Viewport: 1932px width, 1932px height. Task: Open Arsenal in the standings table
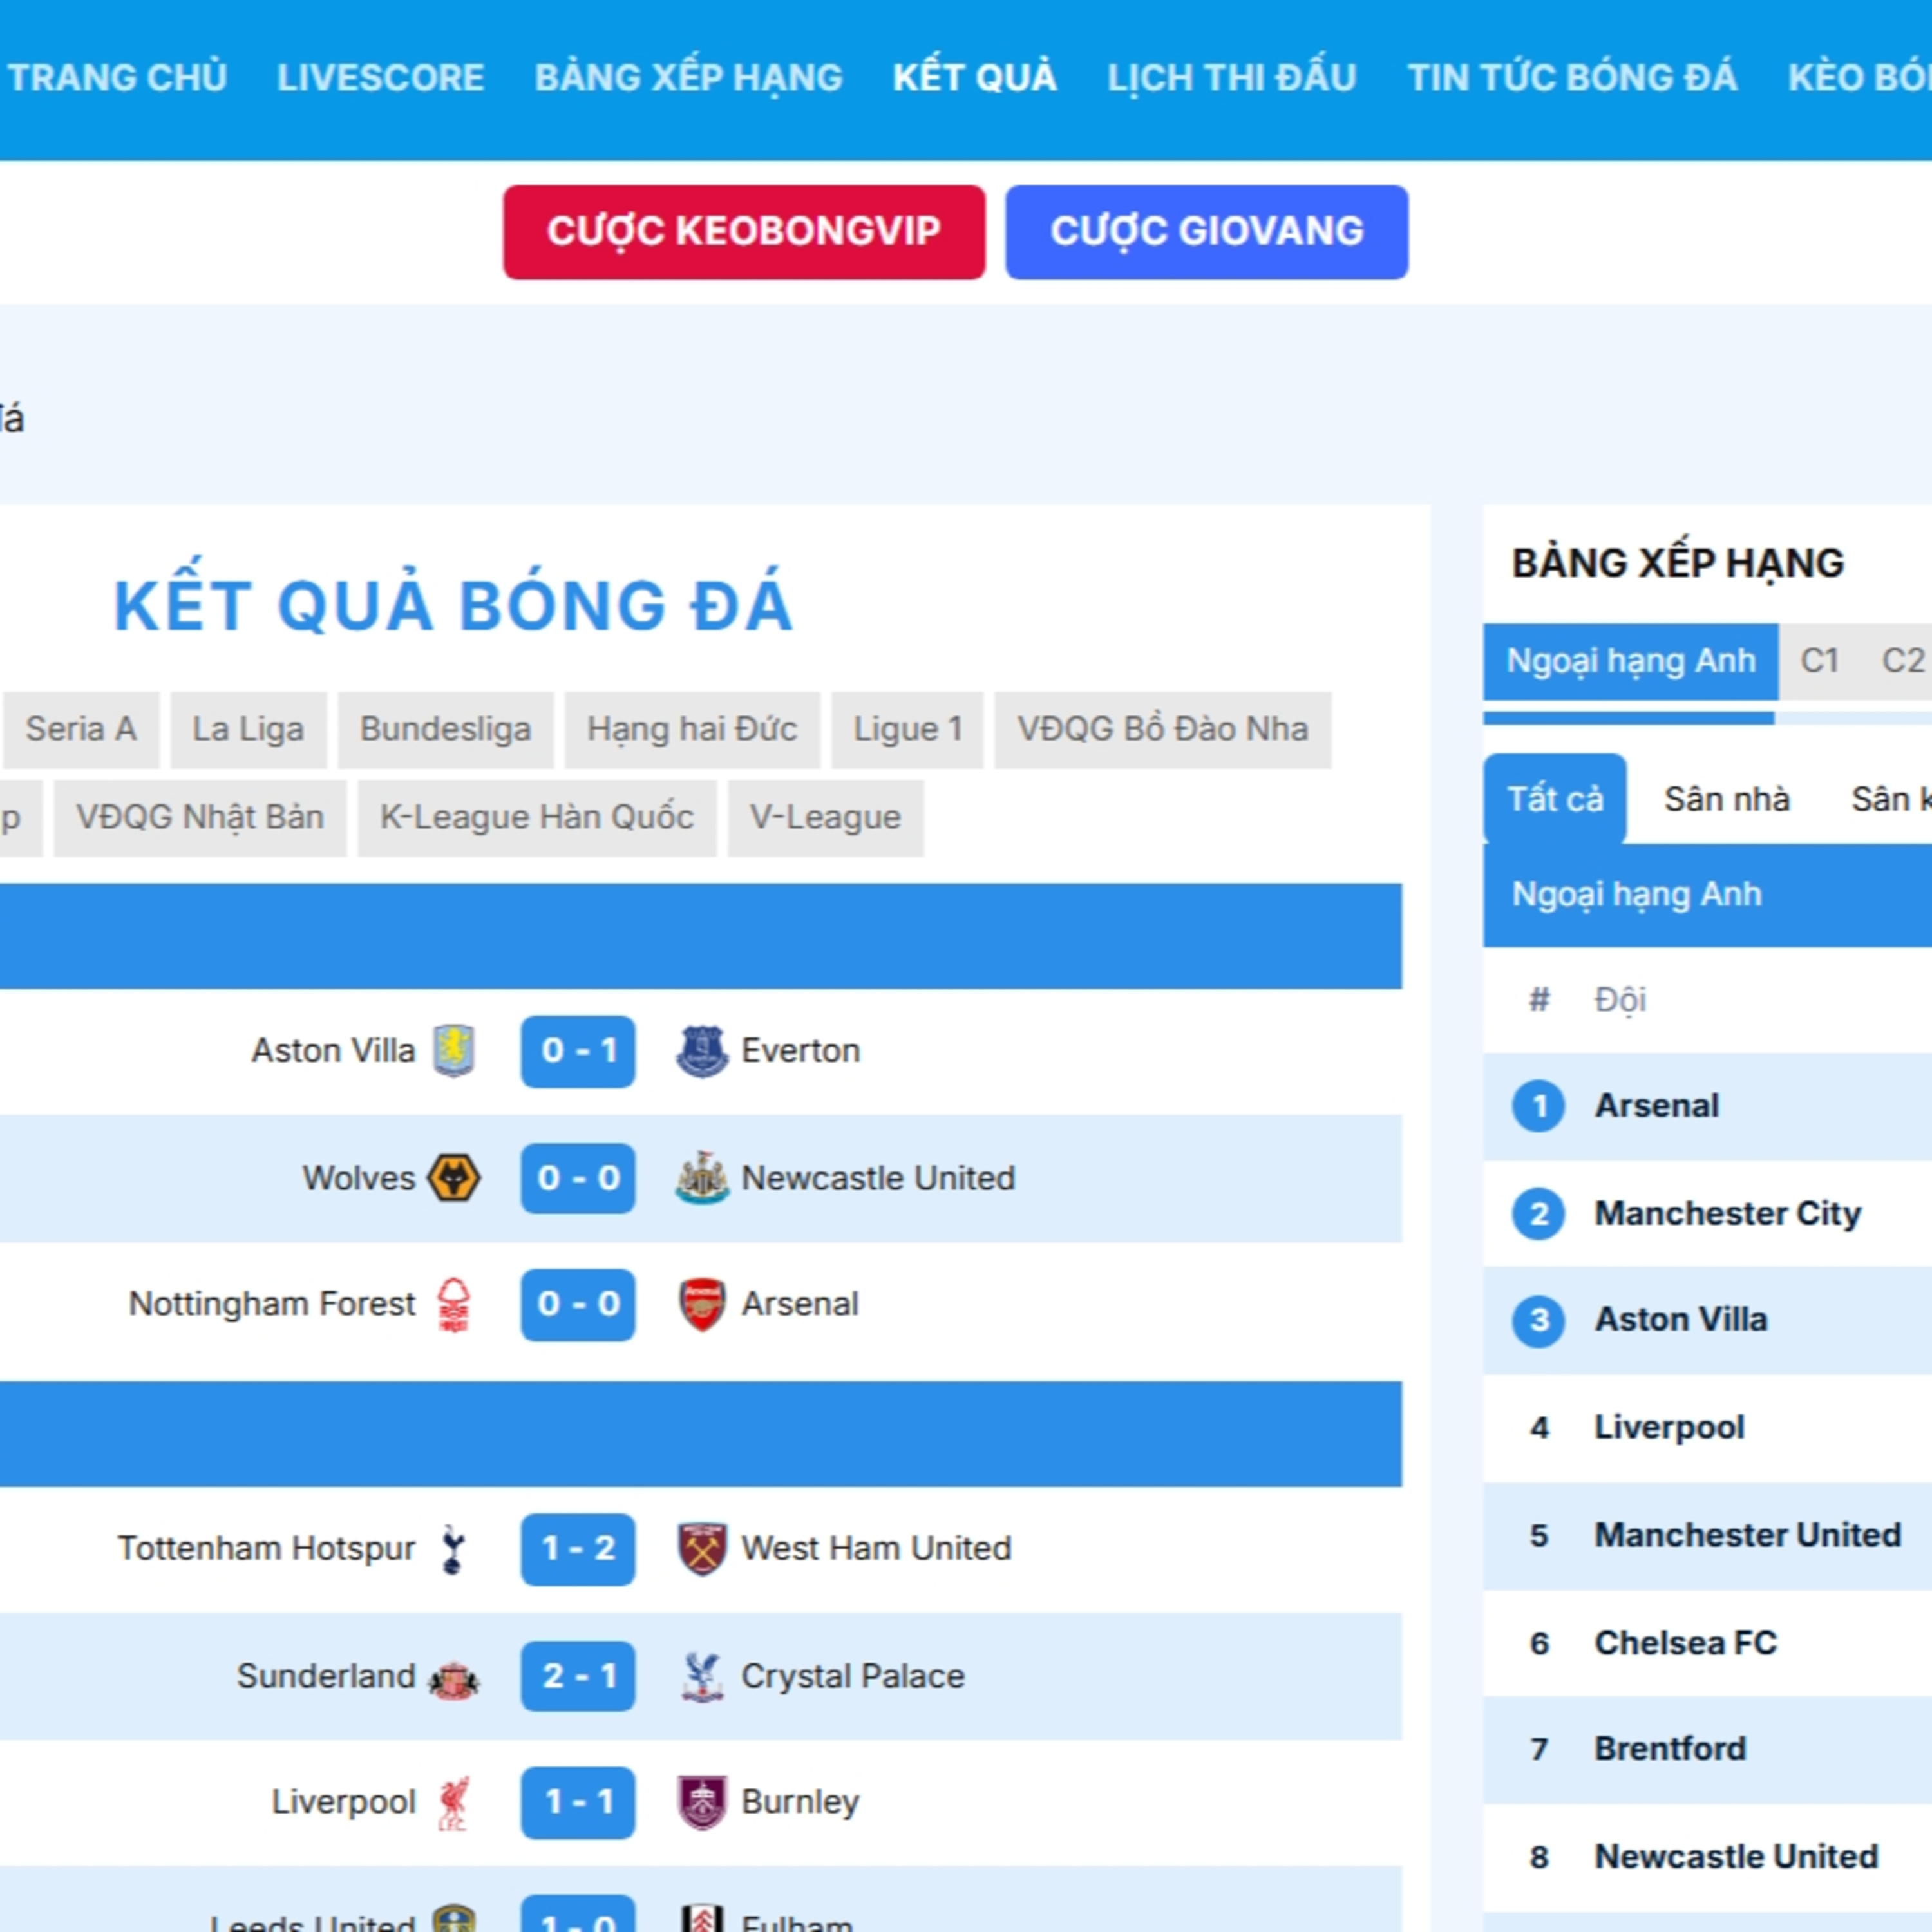click(x=1656, y=1106)
